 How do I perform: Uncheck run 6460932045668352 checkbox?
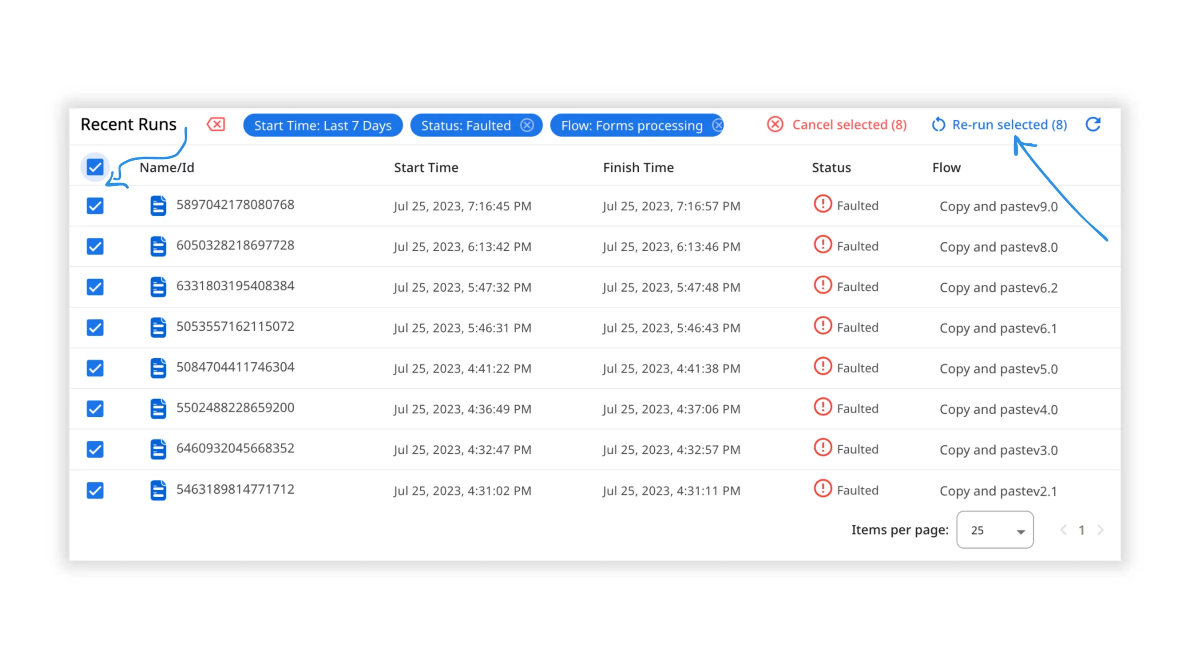click(x=95, y=449)
